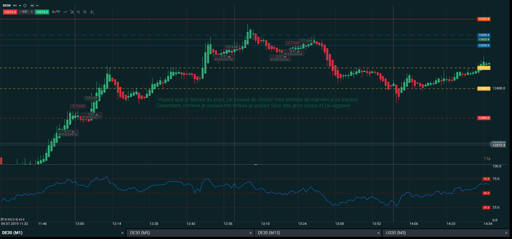
Task: Click the RSI [14] 43.9 indicator label
Action: pos(16,219)
